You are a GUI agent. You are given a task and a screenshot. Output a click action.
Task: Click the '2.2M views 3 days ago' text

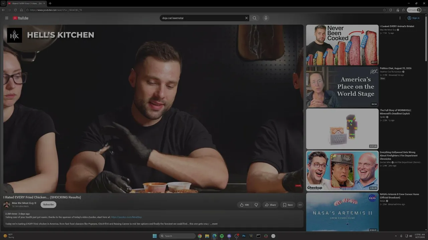(17, 214)
